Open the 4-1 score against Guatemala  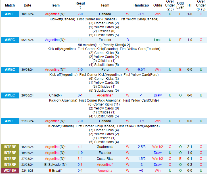[x=80, y=147]
